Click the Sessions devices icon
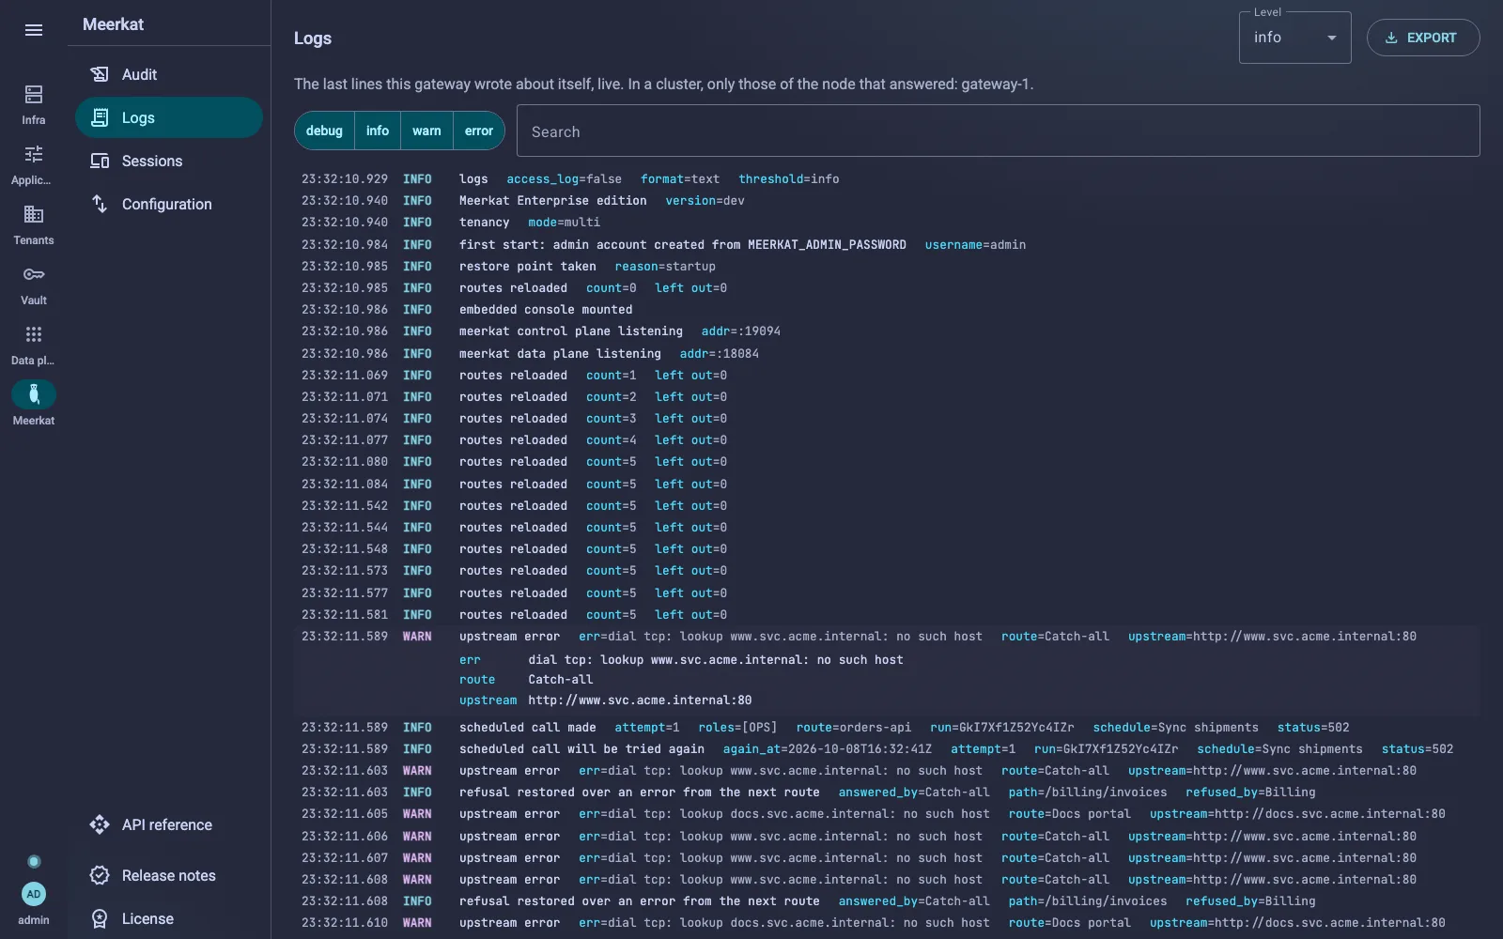Viewport: 1503px width, 939px height. coord(100,161)
